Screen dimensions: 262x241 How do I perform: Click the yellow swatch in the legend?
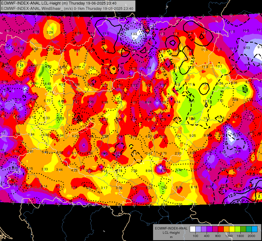point(232,229)
